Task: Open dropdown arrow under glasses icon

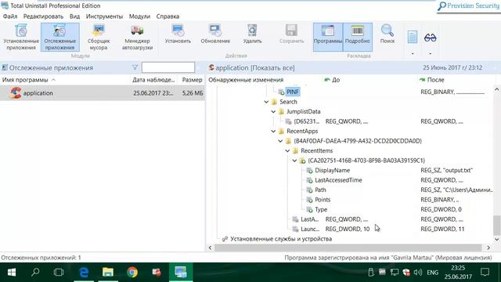Action: pyautogui.click(x=430, y=53)
